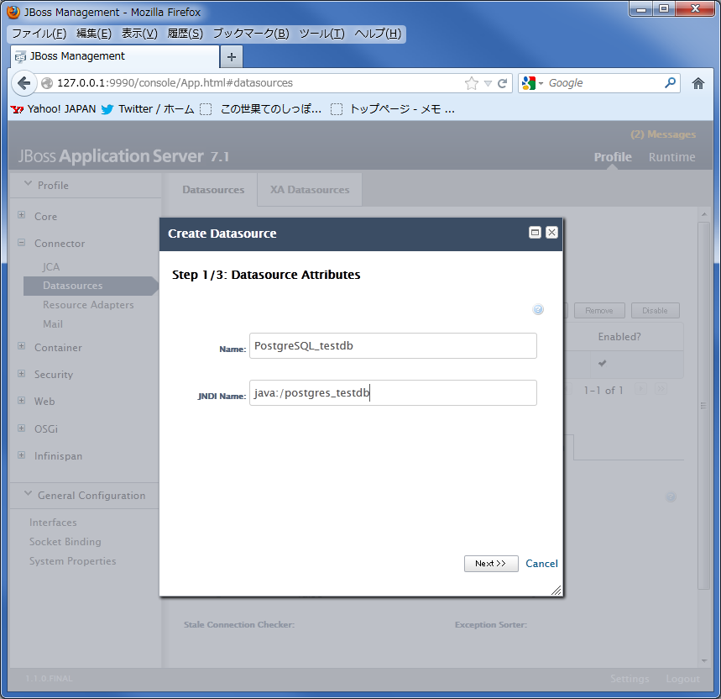This screenshot has width=721, height=699.
Task: Open Interfaces in General Configuration
Action: pos(53,523)
